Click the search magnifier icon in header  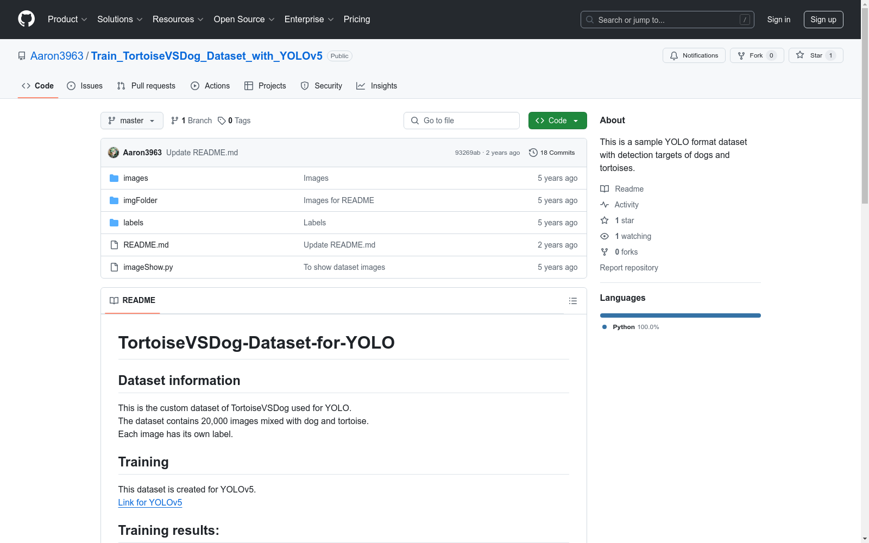[x=590, y=20]
